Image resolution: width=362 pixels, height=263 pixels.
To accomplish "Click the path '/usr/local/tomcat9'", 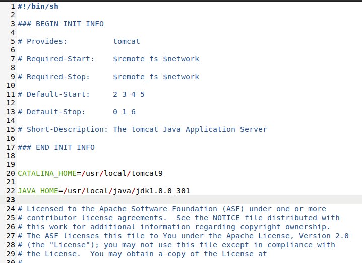I will click(122, 173).
